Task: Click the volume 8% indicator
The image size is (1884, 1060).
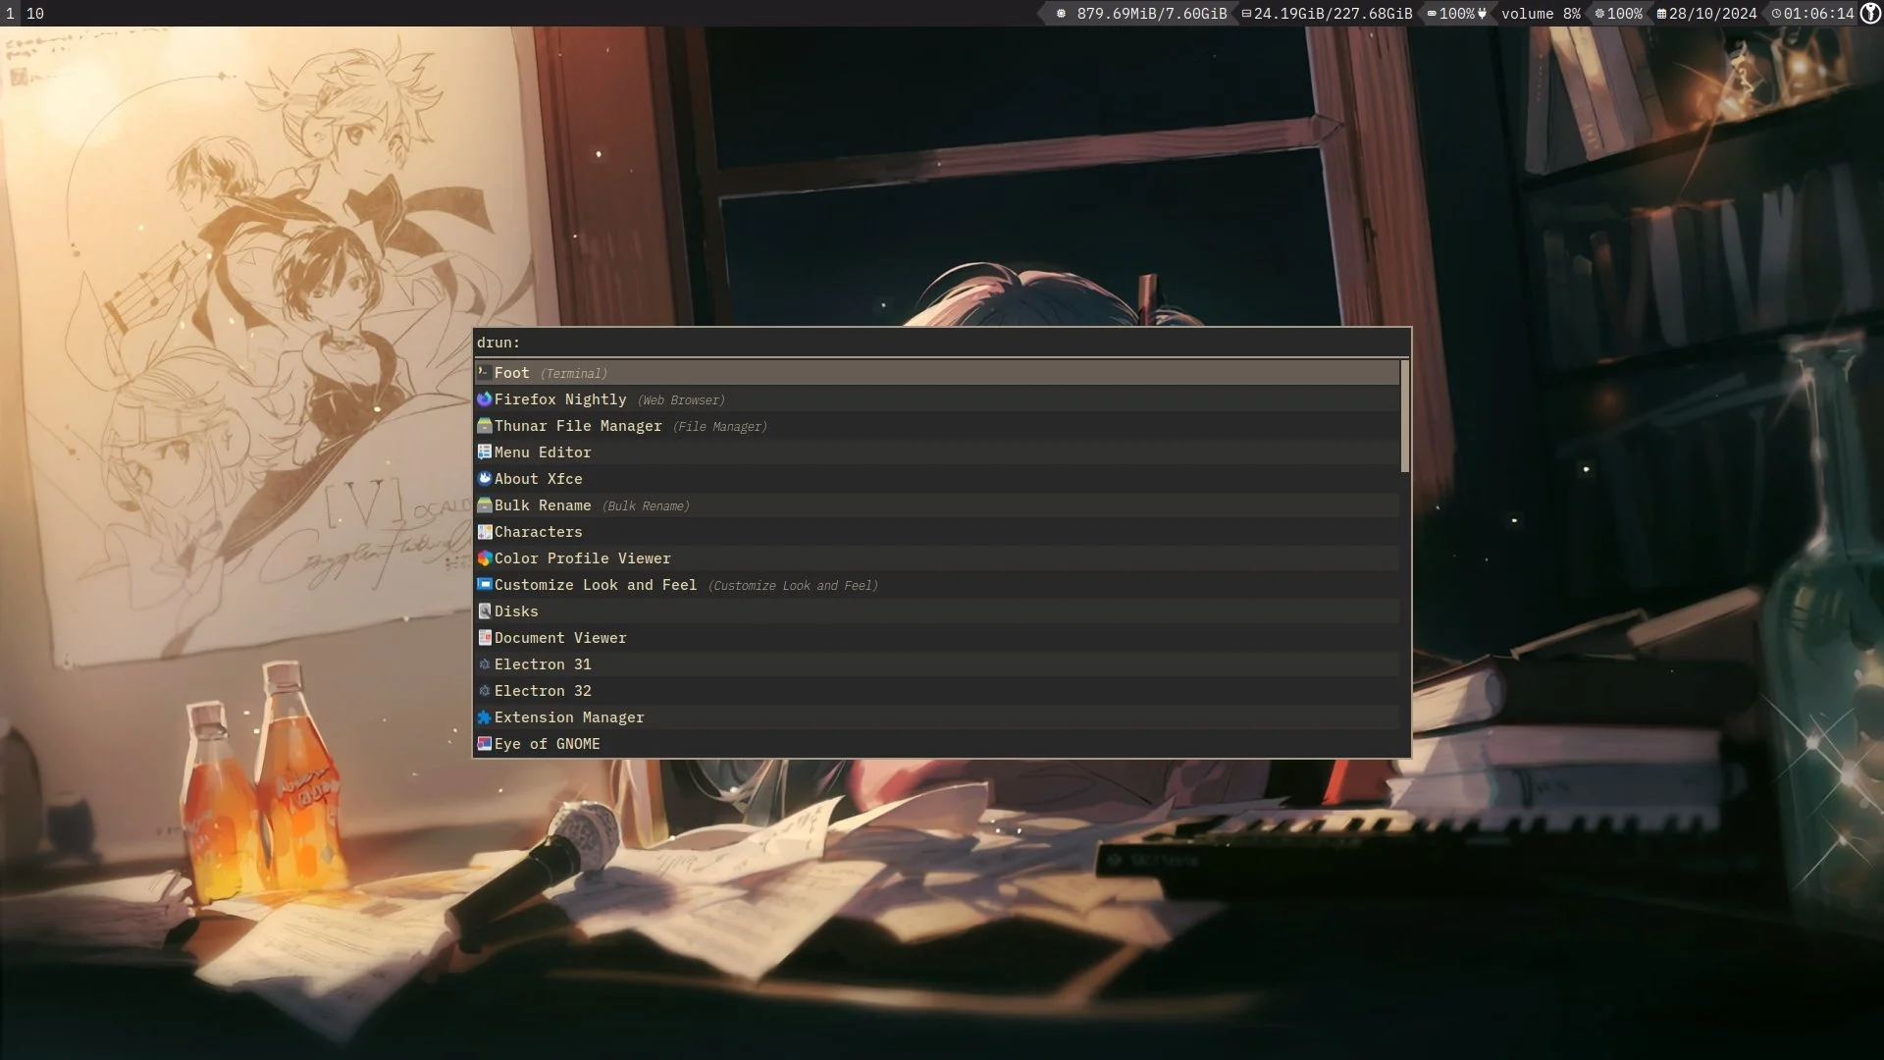Action: (x=1541, y=14)
